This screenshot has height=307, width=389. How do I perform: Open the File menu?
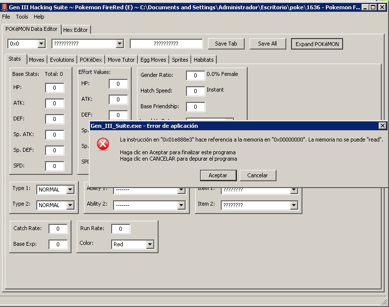click(6, 17)
